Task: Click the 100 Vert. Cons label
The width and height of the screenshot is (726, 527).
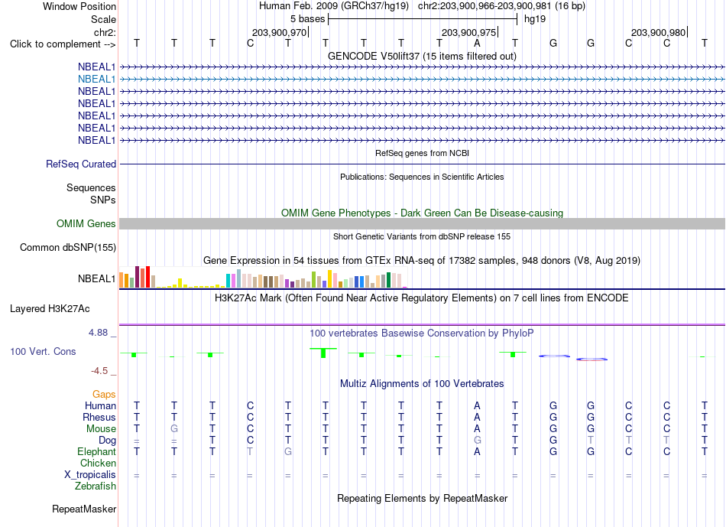Action: click(43, 351)
